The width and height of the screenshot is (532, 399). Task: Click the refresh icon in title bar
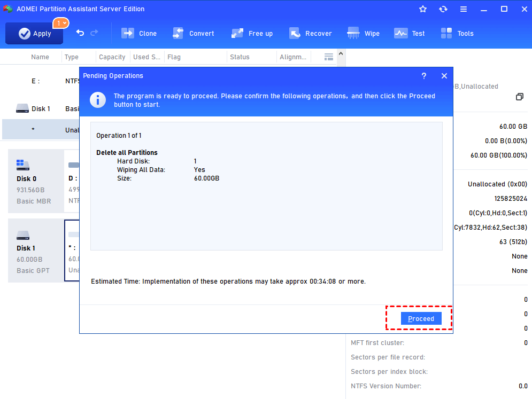tap(443, 9)
